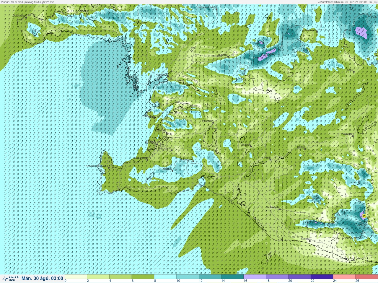Select the Hvanneyri station marker
The height and width of the screenshot is (283, 378).
169,76
